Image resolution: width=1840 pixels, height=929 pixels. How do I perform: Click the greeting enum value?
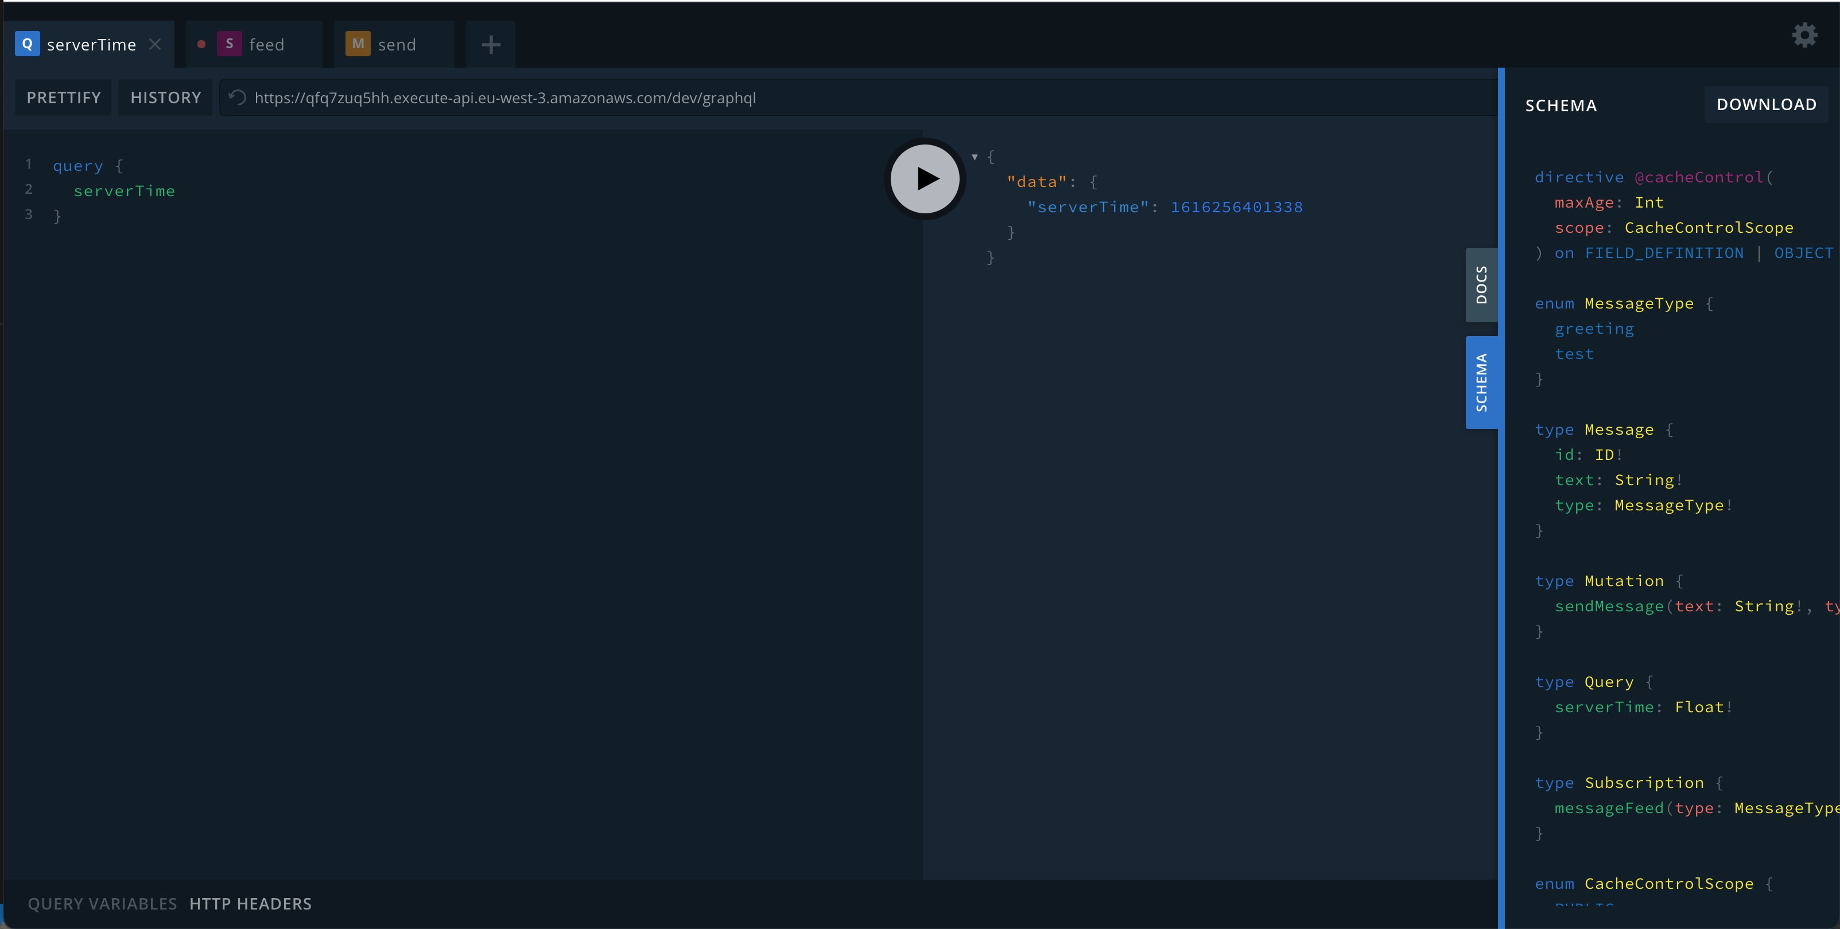point(1594,329)
